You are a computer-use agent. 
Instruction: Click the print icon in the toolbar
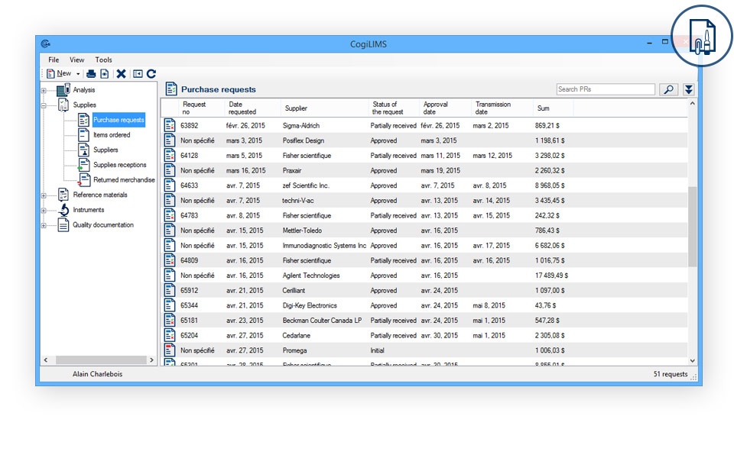coord(91,74)
